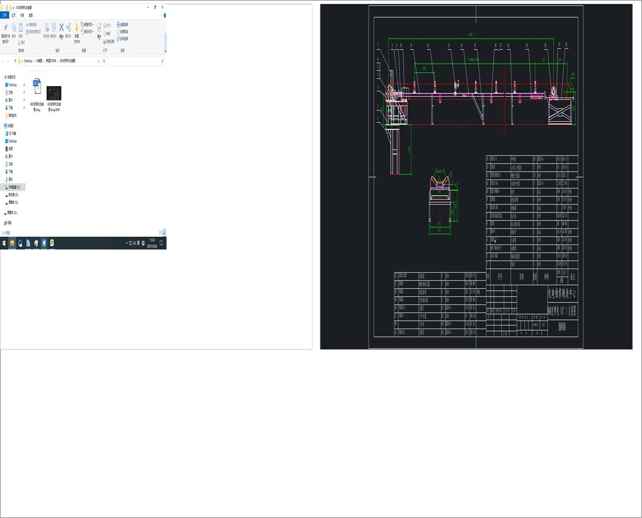Open the File tab in ribbon
This screenshot has width=642, height=518.
5,16
